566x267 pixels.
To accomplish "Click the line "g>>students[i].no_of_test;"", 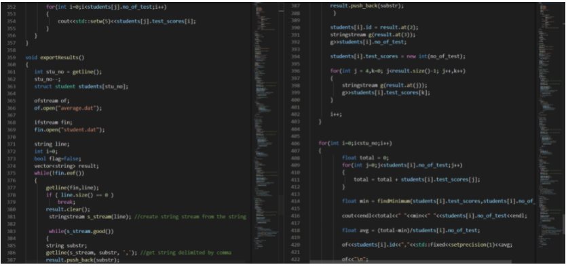I will tap(369, 42).
